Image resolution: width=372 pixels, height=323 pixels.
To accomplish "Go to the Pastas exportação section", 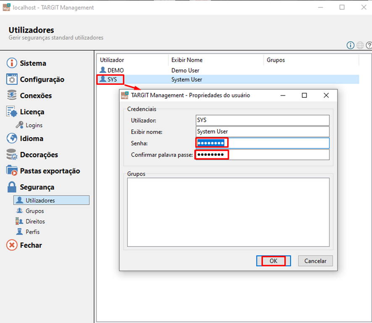I will (x=50, y=171).
